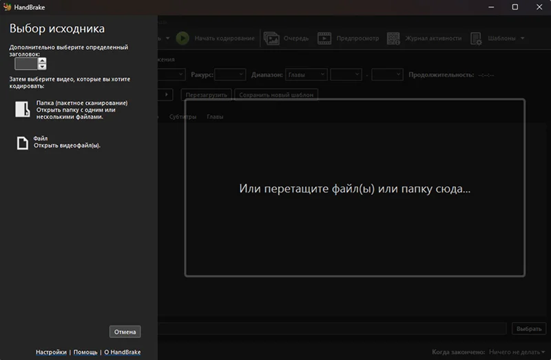
Task: Open the Folder (Папка) batch scan icon
Action: pos(22,109)
